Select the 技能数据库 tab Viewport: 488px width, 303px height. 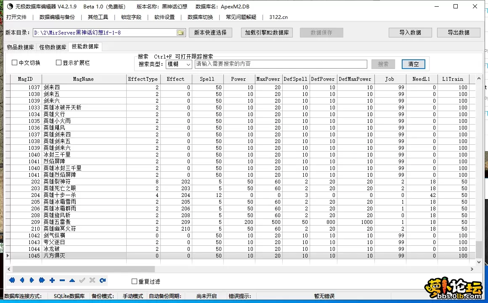point(85,47)
